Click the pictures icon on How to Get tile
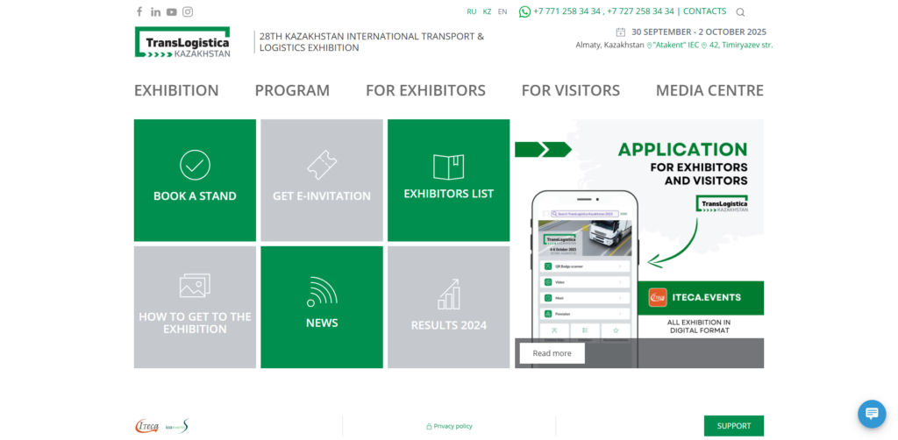This screenshot has height=440, width=898. [195, 285]
